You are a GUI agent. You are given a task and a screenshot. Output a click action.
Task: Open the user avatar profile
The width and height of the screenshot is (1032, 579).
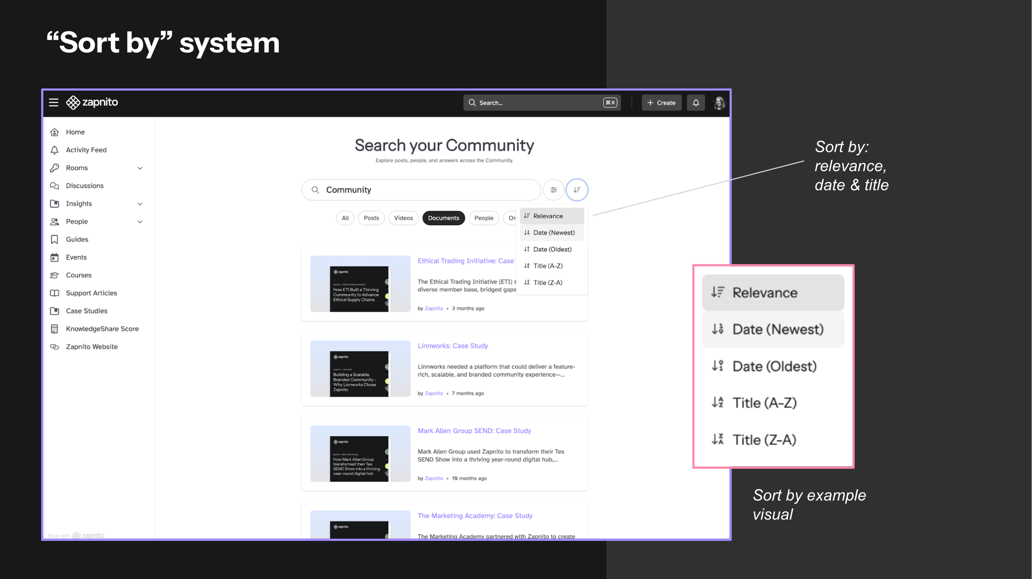[718, 103]
